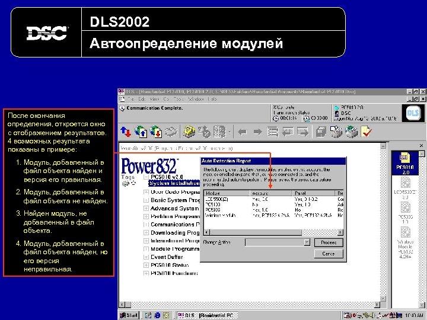Viewport: 427px width, 320px height.
Task: Open the Change Action combo box
Action: [x=278, y=242]
